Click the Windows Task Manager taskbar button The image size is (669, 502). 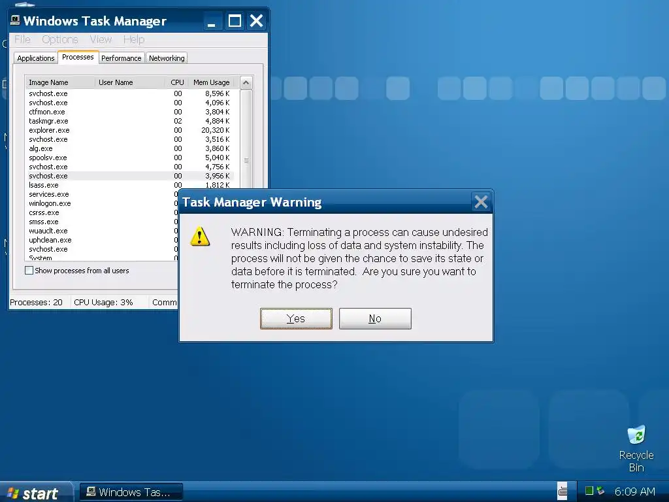[131, 492]
